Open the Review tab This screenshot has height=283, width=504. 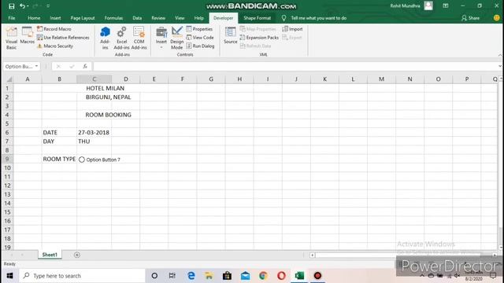click(x=158, y=18)
